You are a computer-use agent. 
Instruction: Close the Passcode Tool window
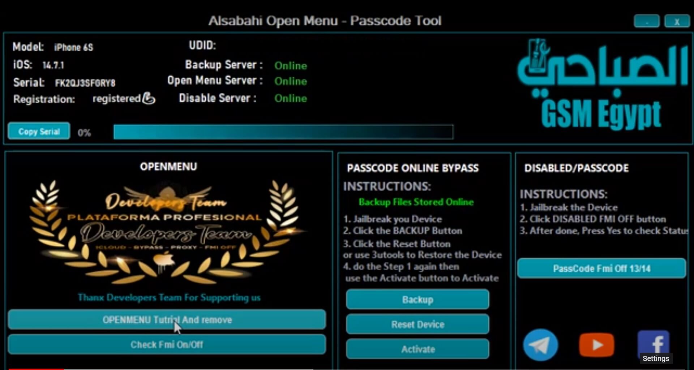[x=677, y=21]
